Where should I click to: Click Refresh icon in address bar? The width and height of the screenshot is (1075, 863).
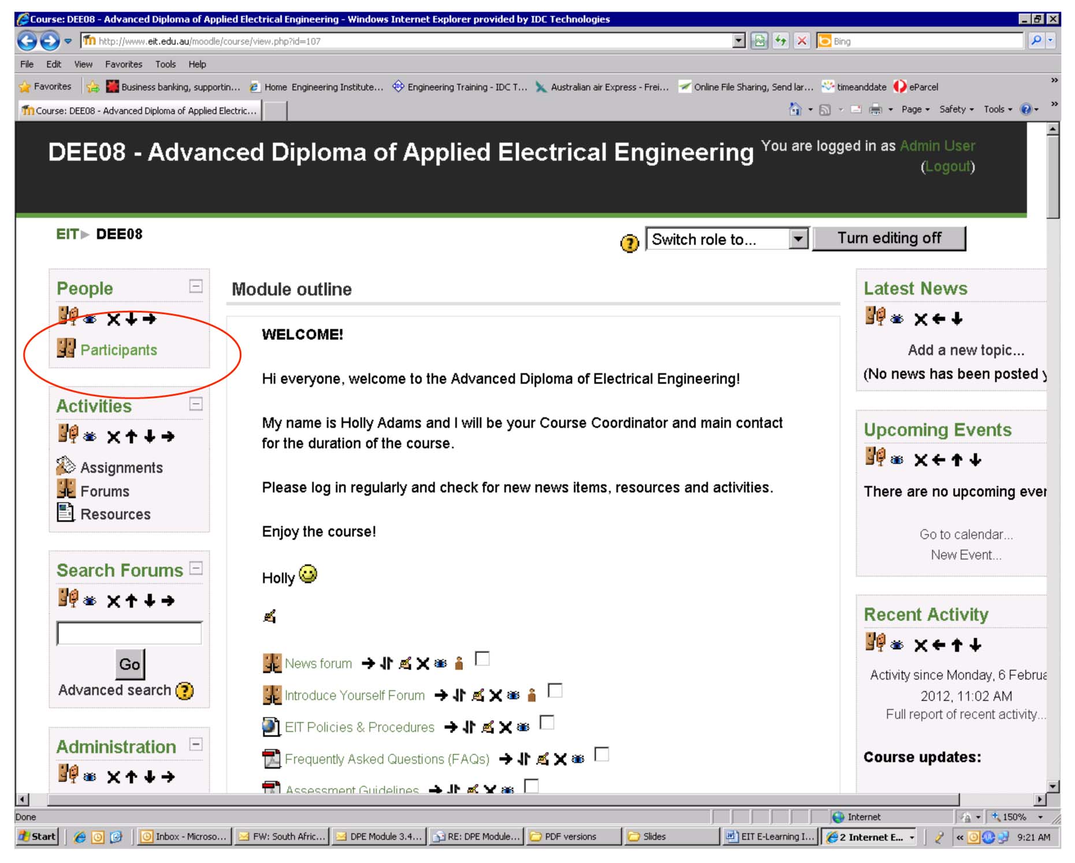coord(781,41)
